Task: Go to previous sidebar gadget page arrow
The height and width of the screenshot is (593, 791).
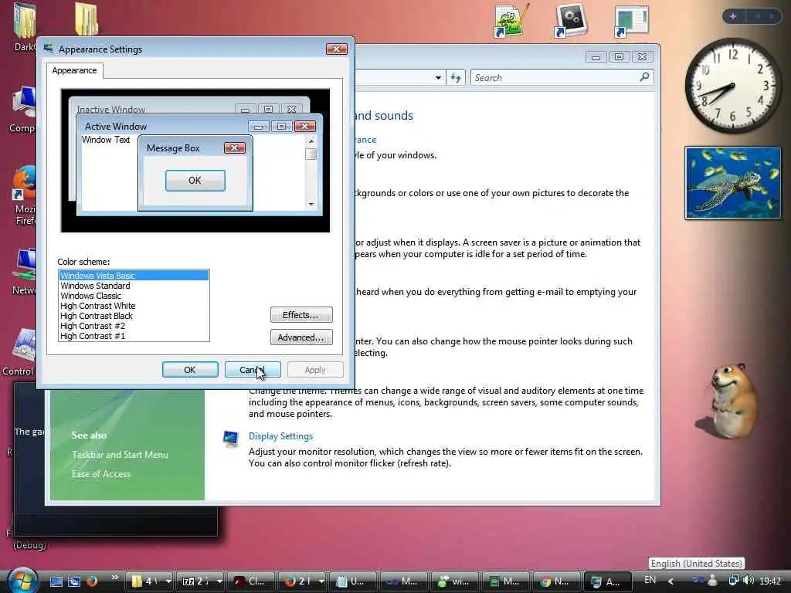Action: pyautogui.click(x=757, y=16)
